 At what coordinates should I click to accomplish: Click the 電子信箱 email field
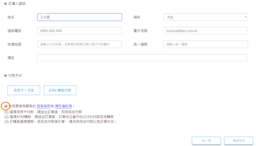[x=205, y=31]
